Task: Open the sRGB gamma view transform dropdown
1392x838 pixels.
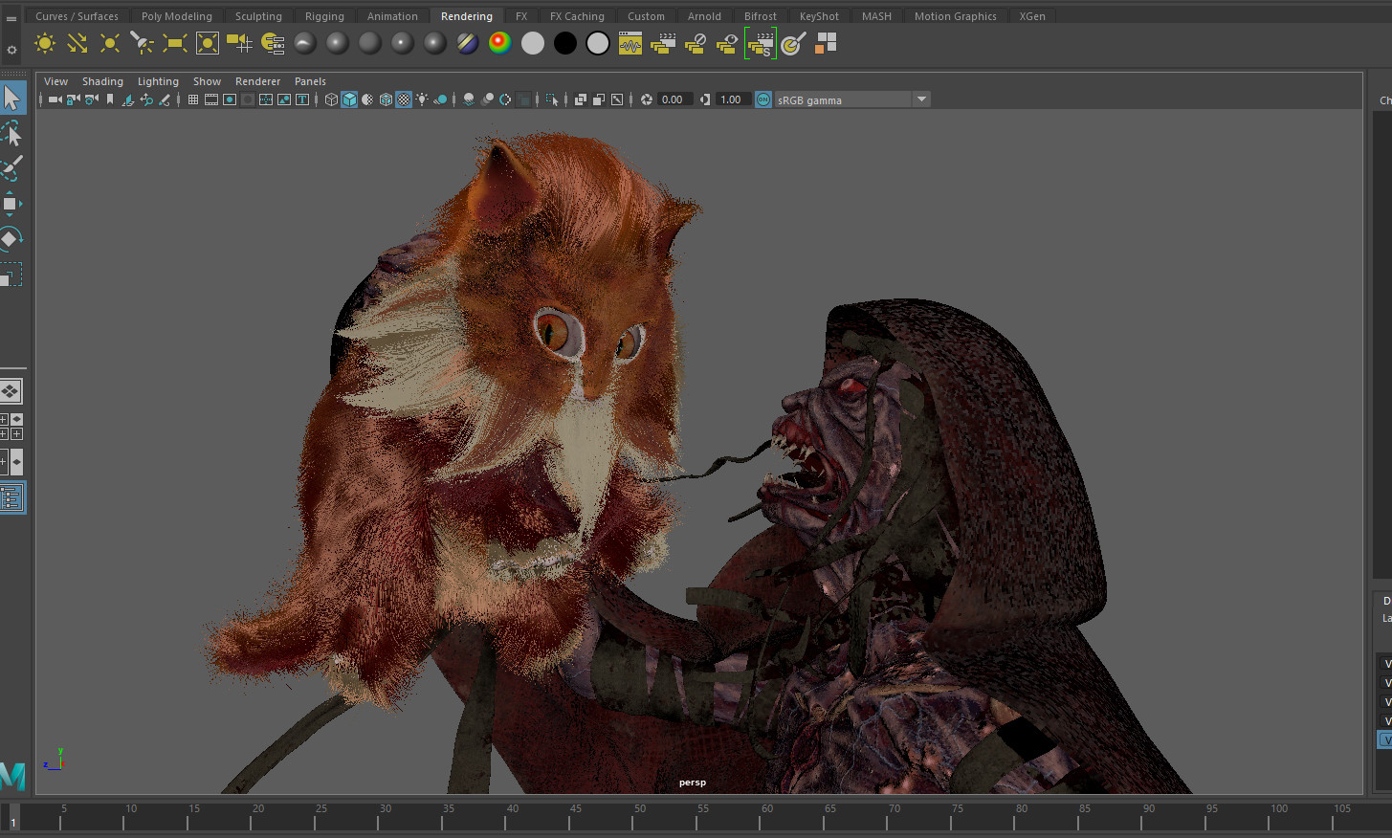Action: (920, 99)
